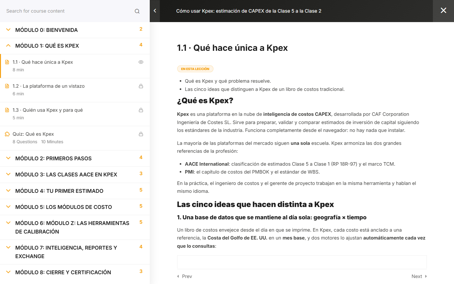
Task: Click the Next arrow icon
Action: [x=426, y=276]
